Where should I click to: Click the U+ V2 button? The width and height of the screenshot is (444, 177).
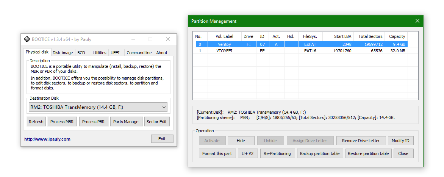click(248, 153)
